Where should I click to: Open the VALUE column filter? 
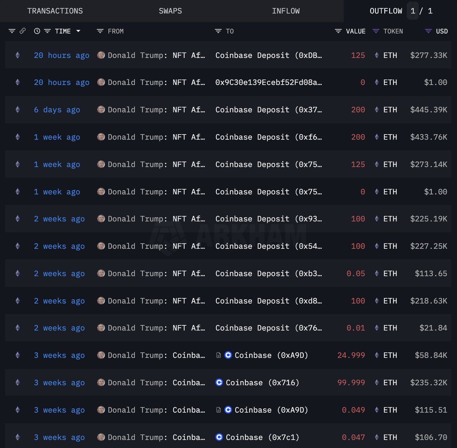(x=338, y=31)
